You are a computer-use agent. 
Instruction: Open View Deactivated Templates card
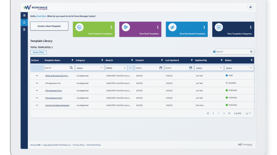[x=187, y=29]
